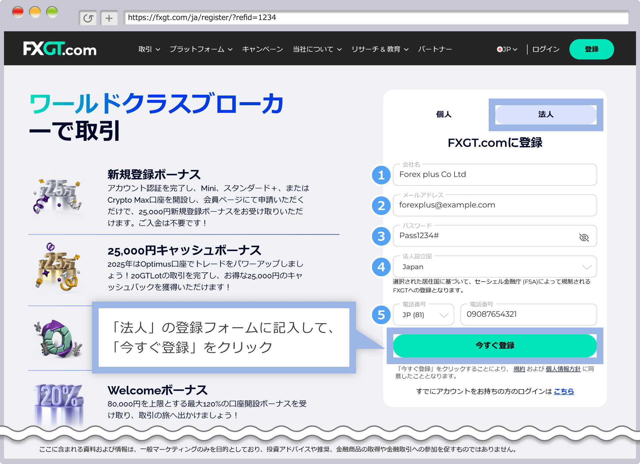Open the 規約 terms link
640x464 pixels.
coord(519,369)
